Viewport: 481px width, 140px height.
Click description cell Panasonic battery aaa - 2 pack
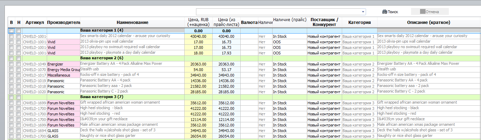(x=429, y=86)
